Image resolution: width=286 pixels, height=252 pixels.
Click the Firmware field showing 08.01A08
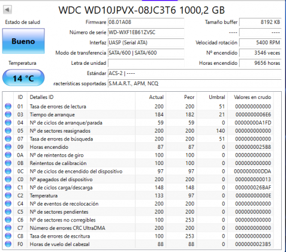click(x=146, y=22)
